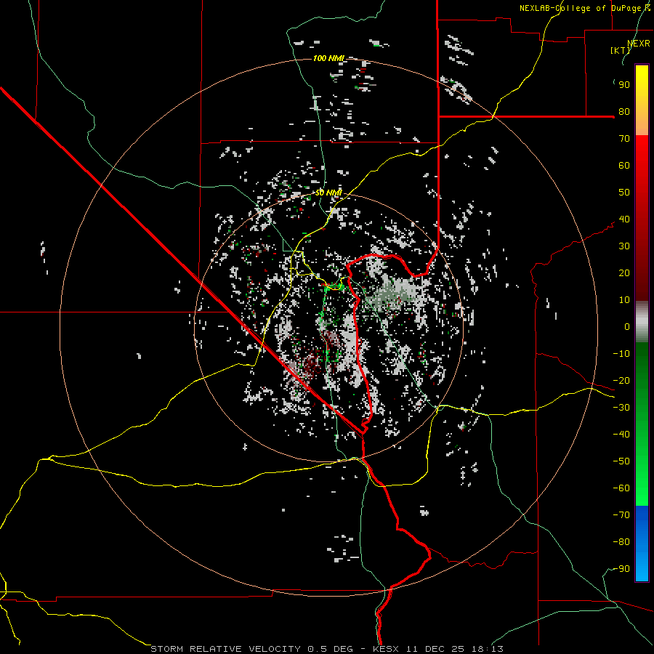Click the positive 40 scale value

624,219
